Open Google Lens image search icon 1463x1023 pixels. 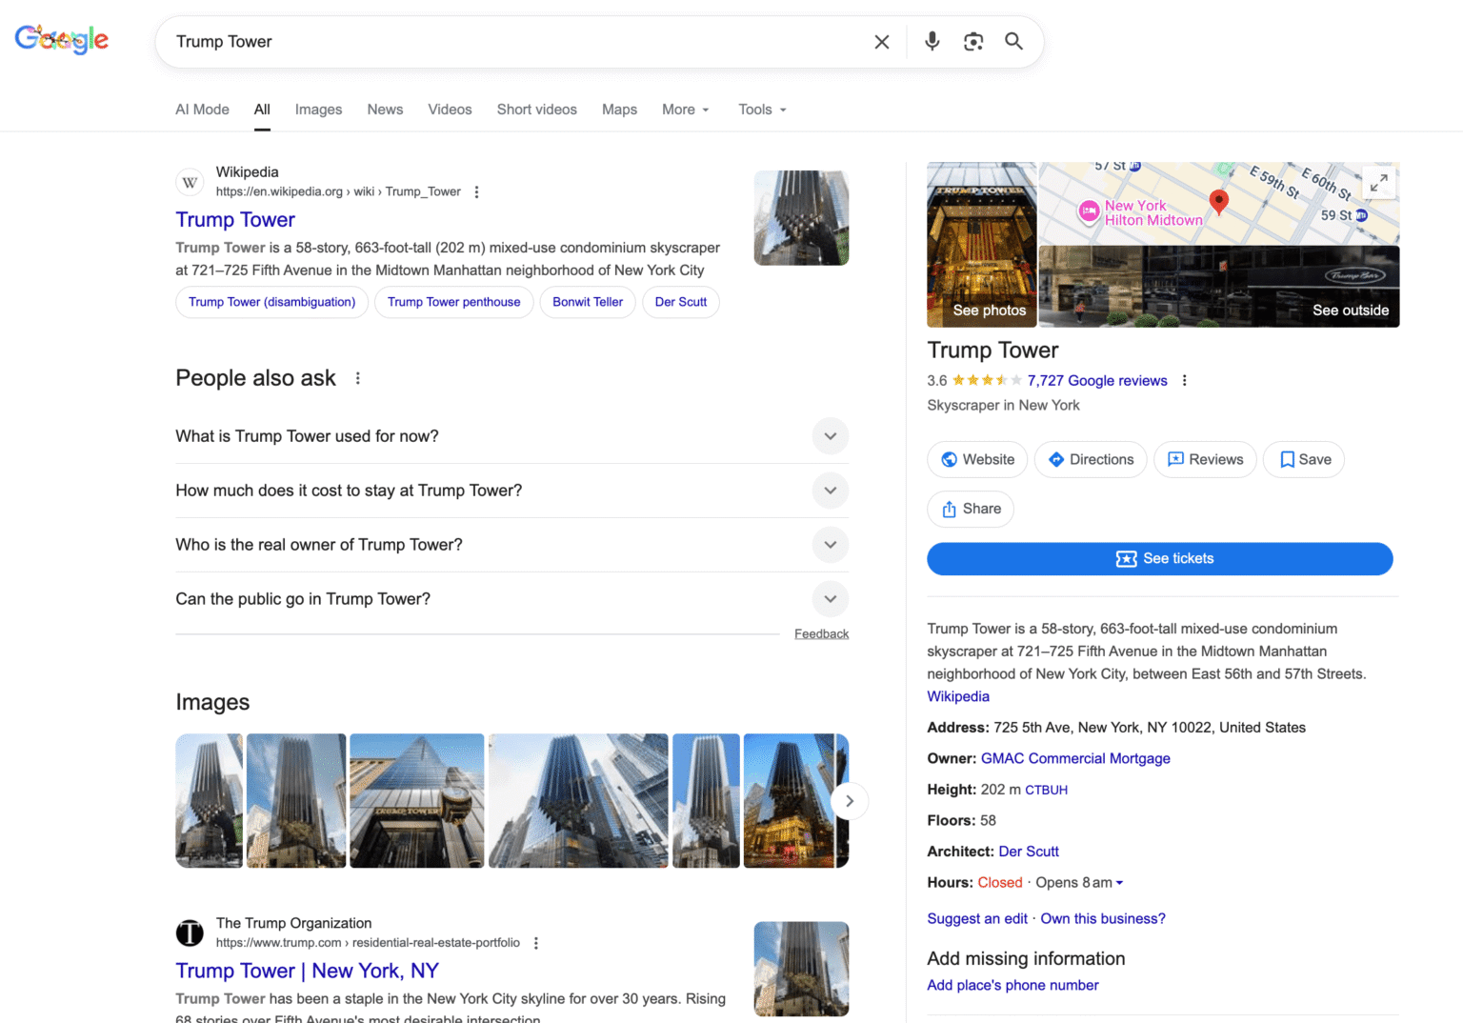(972, 41)
